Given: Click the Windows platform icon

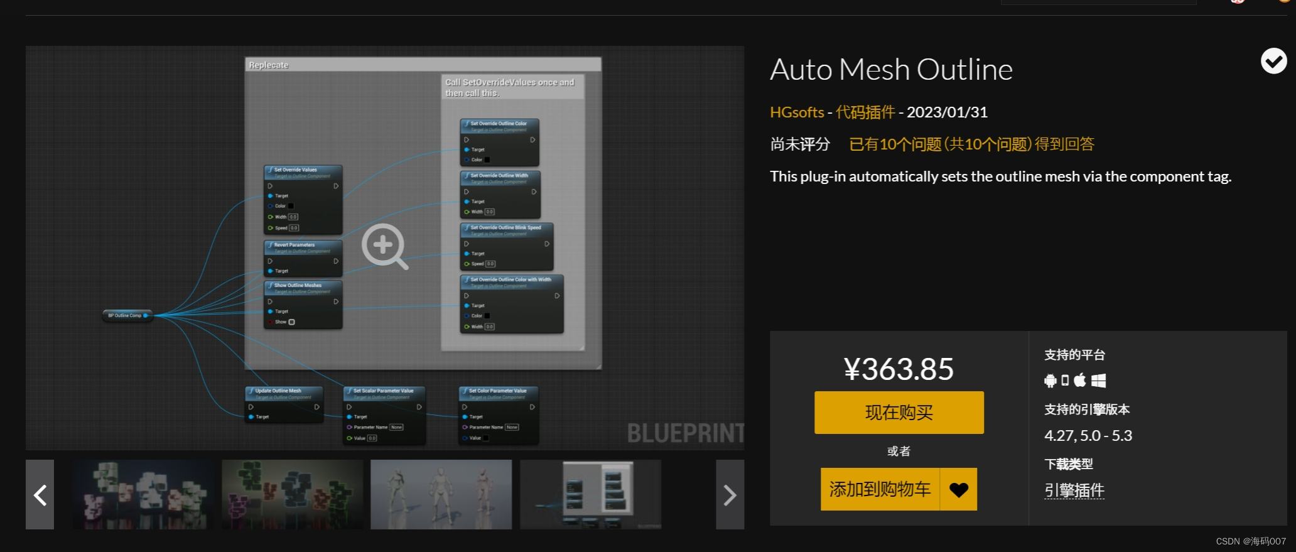Looking at the screenshot, I should (x=1099, y=380).
